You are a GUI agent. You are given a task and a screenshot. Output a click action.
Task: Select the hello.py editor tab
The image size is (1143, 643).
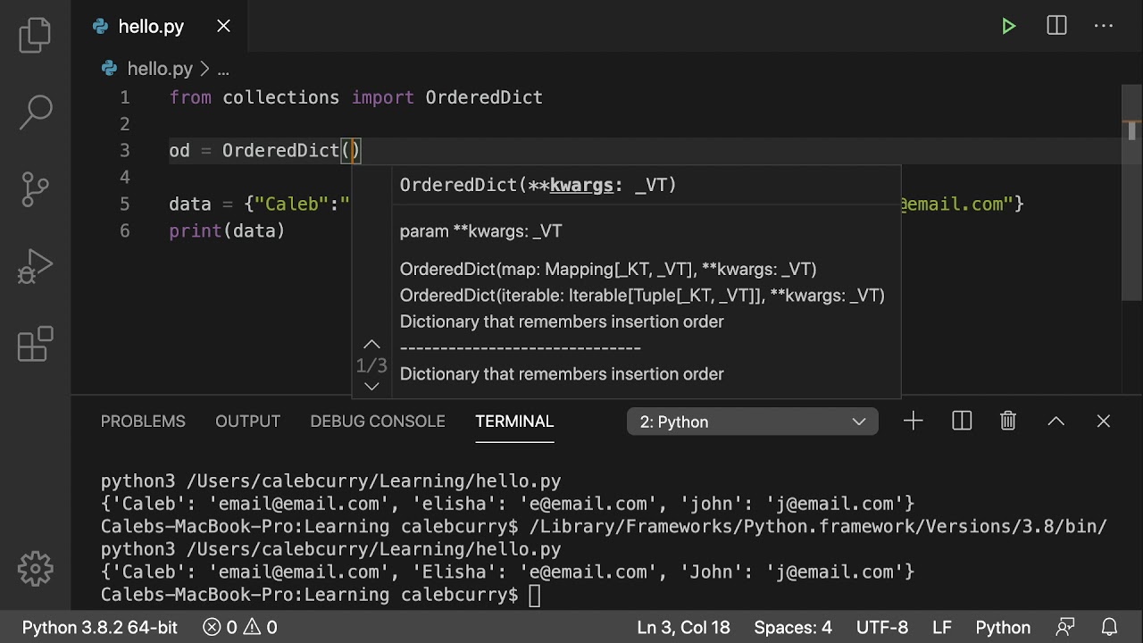[161, 26]
